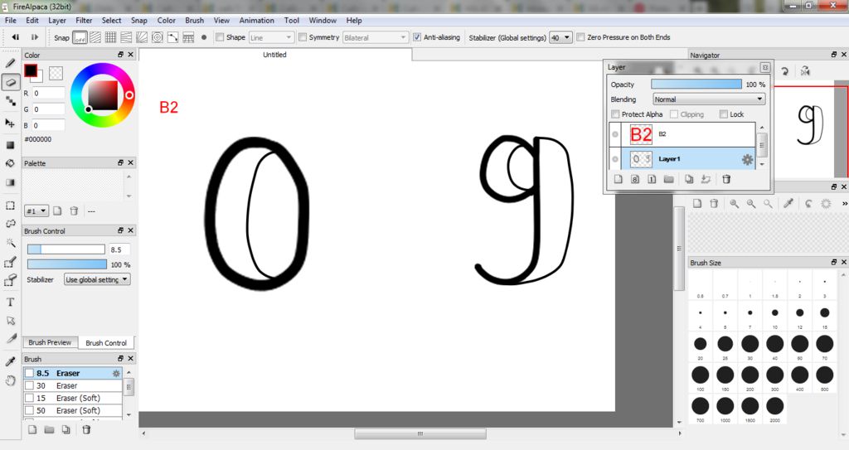Toggle the Shape checkbox
849x450 pixels.
(x=219, y=36)
